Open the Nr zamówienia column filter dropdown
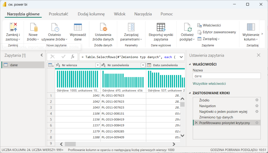Viewport: 268px width, 153px height. pyautogui.click(x=143, y=65)
